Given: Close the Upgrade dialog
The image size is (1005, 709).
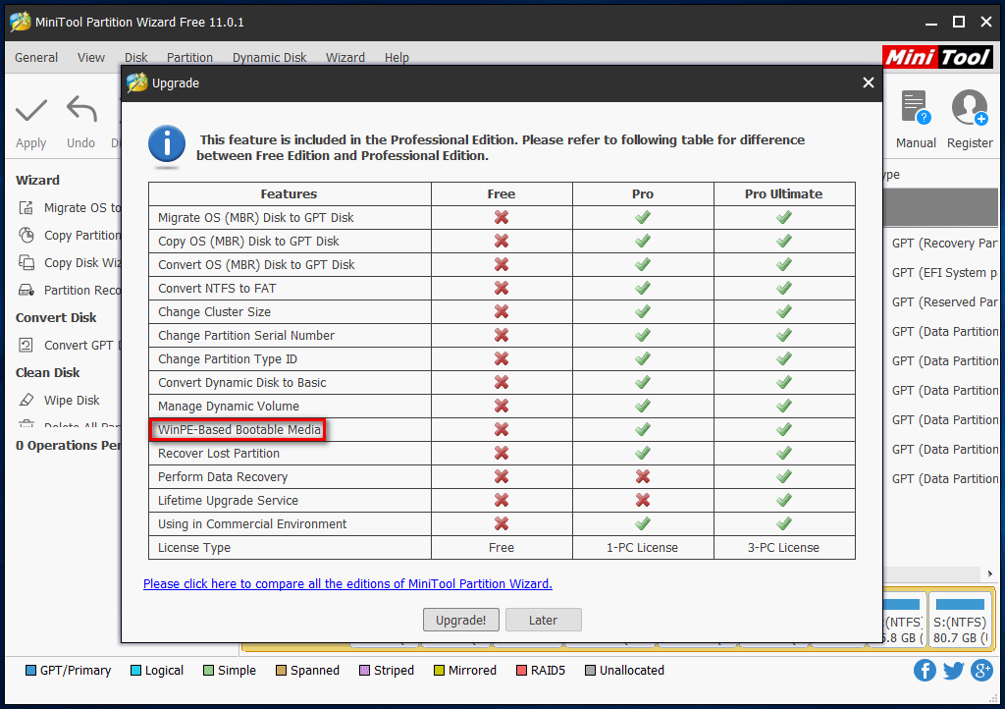Looking at the screenshot, I should pyautogui.click(x=868, y=82).
